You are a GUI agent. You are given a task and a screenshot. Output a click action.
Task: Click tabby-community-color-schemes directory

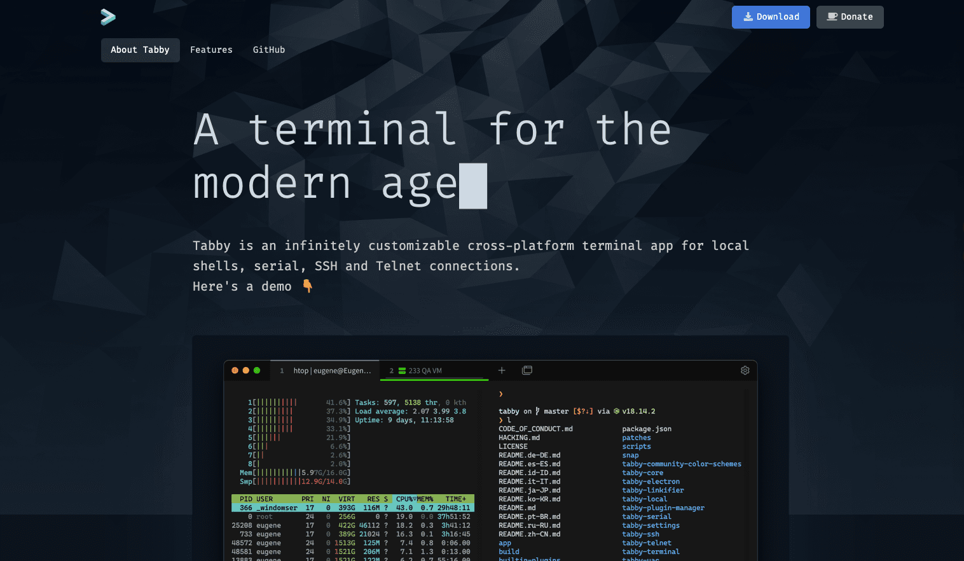[x=682, y=464]
